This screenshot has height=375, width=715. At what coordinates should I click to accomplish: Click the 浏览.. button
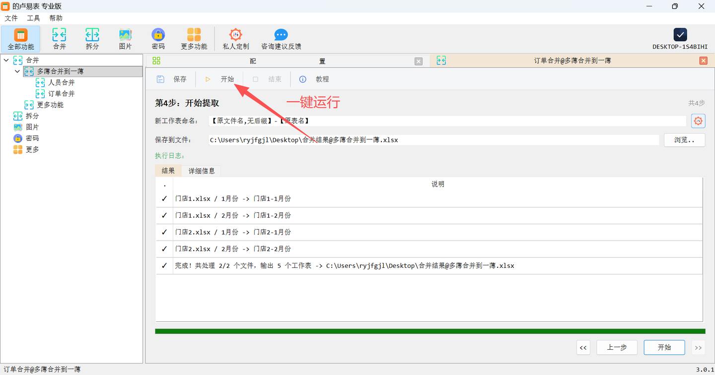684,140
